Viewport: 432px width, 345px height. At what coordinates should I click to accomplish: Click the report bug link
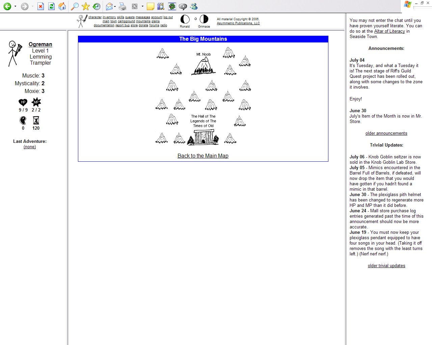pyautogui.click(x=123, y=25)
